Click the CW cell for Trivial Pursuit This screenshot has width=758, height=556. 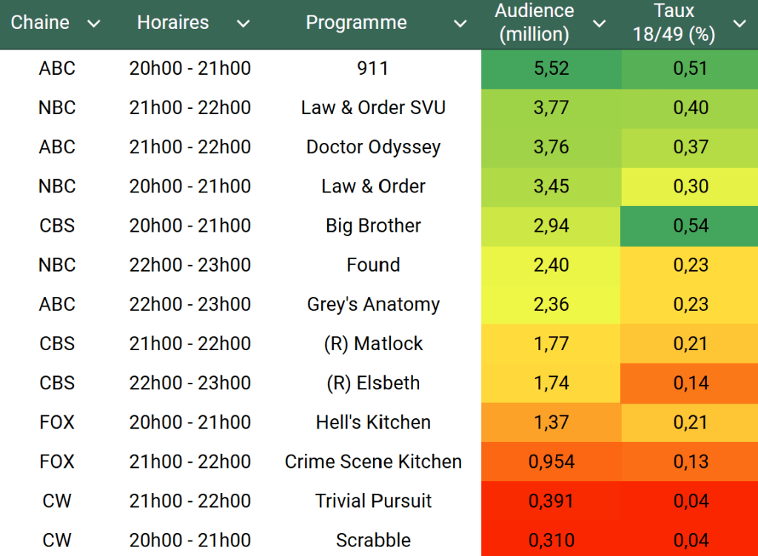tap(57, 500)
